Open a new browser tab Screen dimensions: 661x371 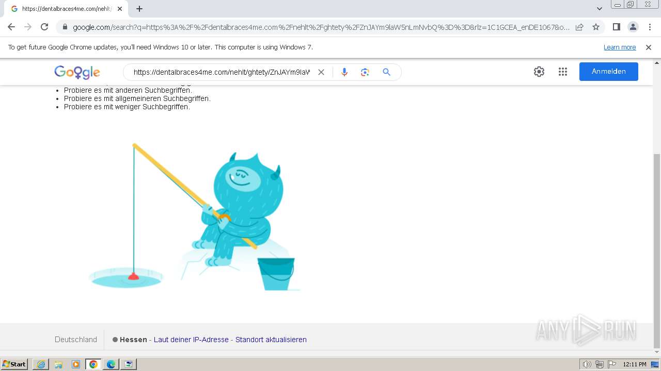pos(139,9)
